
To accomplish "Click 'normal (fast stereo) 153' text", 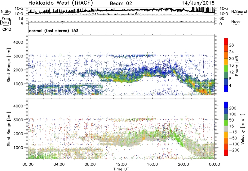I will [54, 31].
